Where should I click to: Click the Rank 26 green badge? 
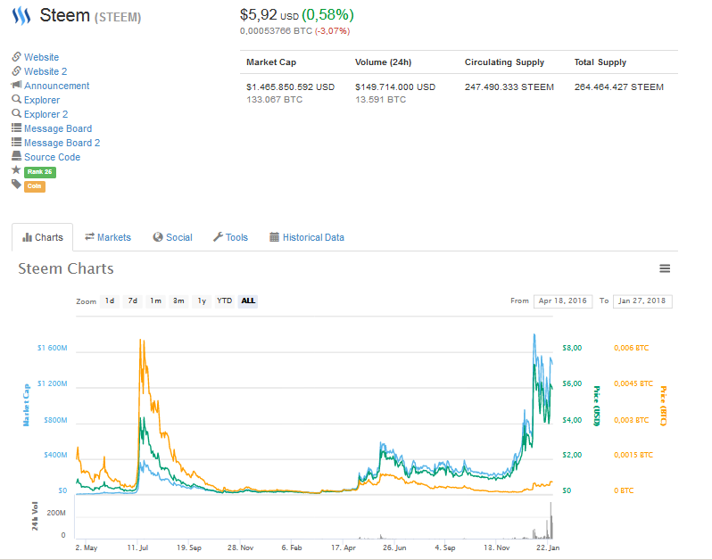[40, 172]
